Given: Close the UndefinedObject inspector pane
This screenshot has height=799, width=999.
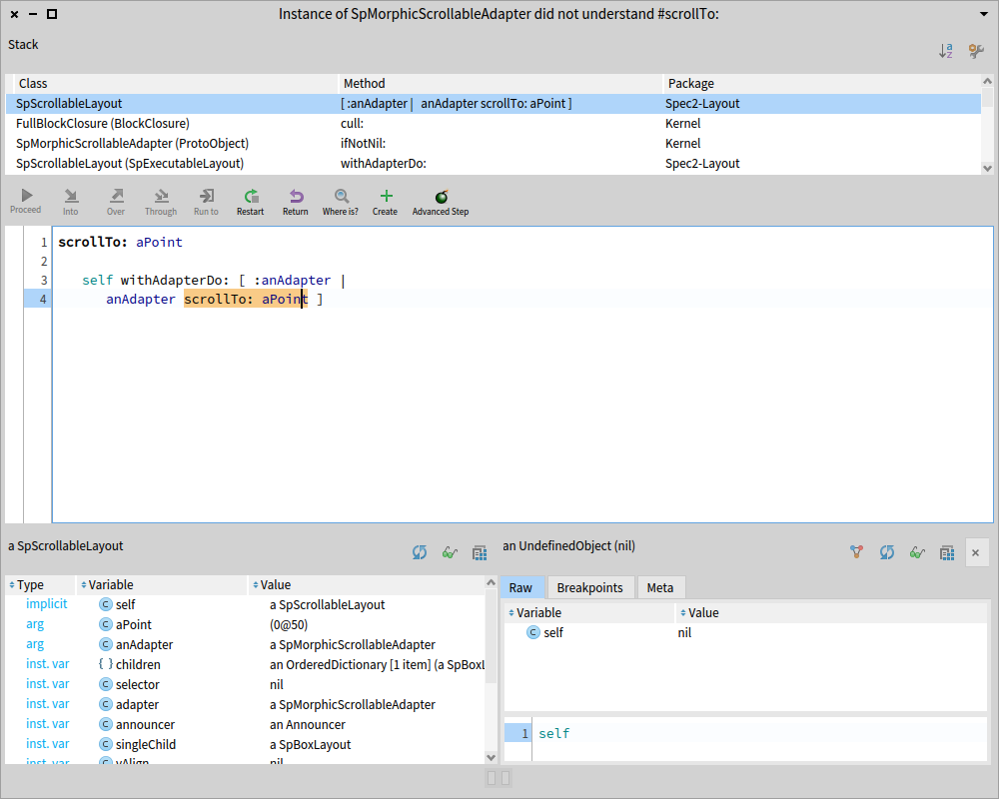Looking at the screenshot, I should point(975,552).
